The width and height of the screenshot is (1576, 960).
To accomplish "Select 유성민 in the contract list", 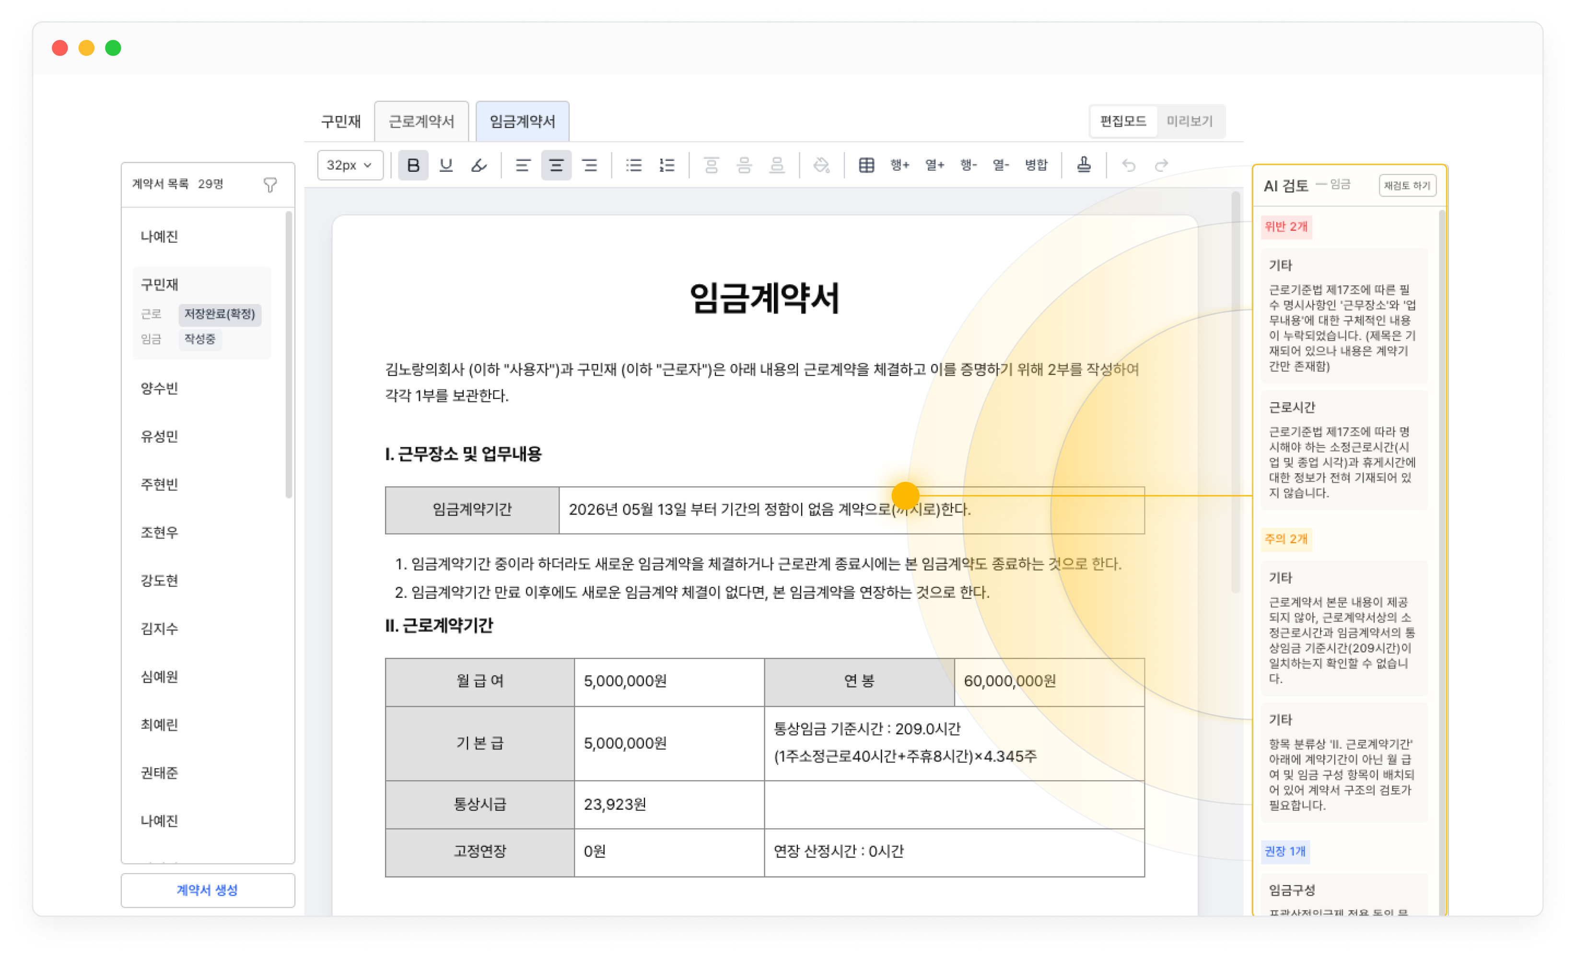I will point(160,437).
